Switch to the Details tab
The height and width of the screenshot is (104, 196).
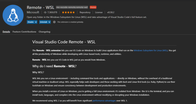(x=6, y=32)
